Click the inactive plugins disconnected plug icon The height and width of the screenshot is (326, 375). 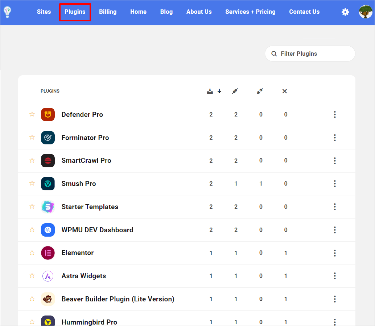[260, 91]
